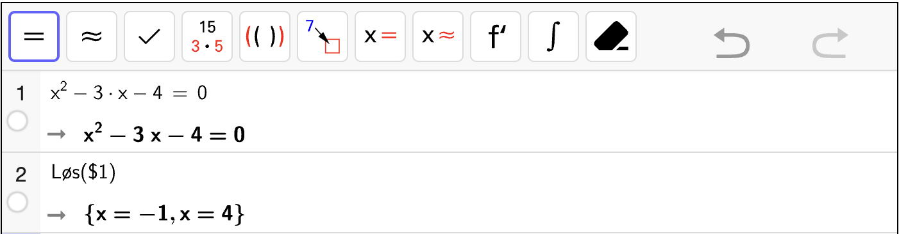Undo the last action
Image resolution: width=899 pixels, height=234 pixels.
pos(732,44)
